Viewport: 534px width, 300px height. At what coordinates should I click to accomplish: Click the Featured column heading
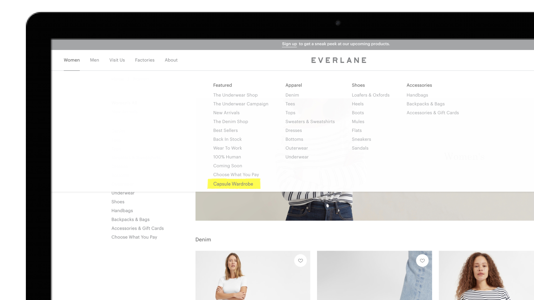click(222, 85)
